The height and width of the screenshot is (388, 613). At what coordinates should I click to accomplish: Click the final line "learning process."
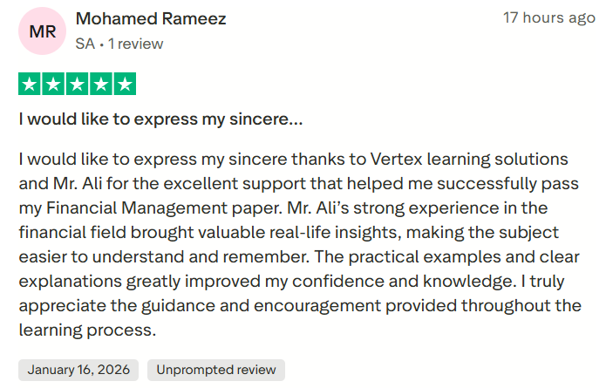point(86,330)
